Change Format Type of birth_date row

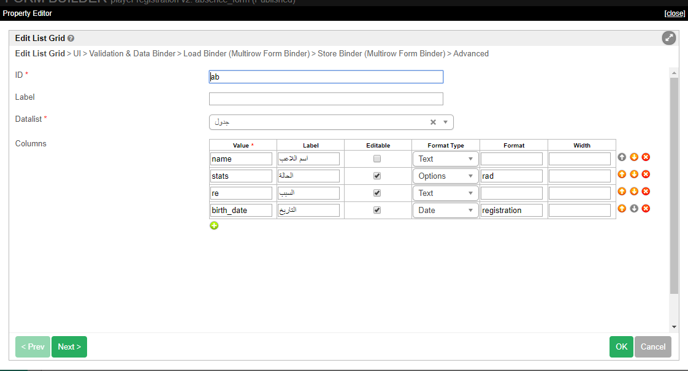(x=446, y=210)
